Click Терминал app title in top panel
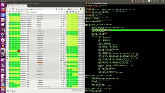This screenshot has width=165, height=93. coord(4,1)
